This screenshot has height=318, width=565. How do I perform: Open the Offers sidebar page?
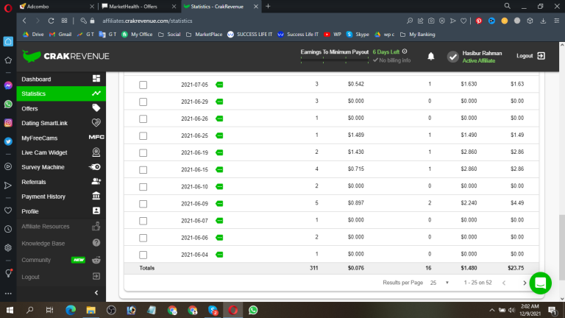[61, 108]
